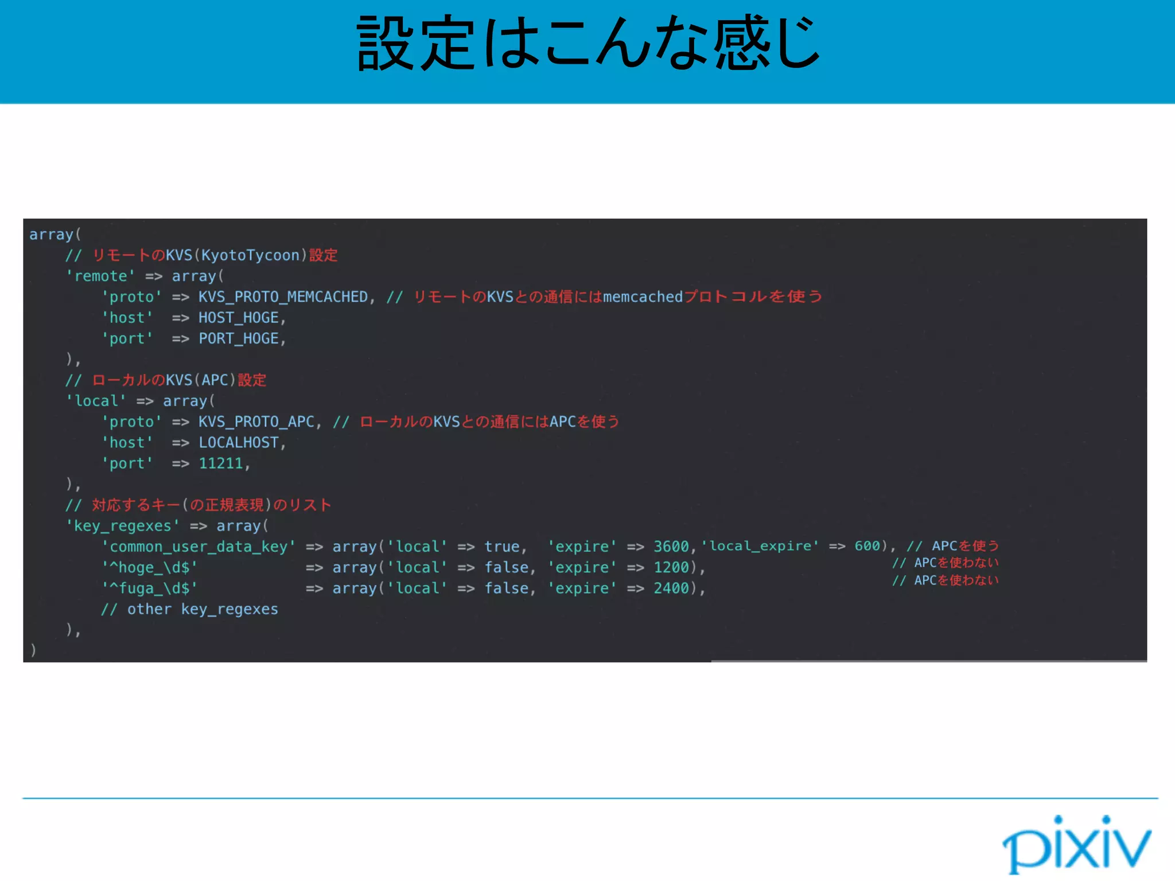Click the 'false' value in the ^hoge row
The image size is (1175, 881).
[x=507, y=568]
